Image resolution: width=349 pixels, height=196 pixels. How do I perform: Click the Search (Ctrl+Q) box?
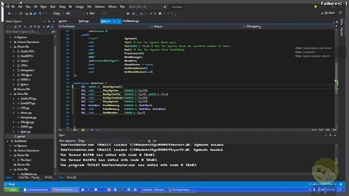pyautogui.click(x=147, y=7)
